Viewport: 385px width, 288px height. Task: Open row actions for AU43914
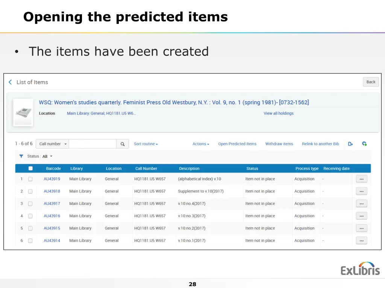pyautogui.click(x=361, y=240)
